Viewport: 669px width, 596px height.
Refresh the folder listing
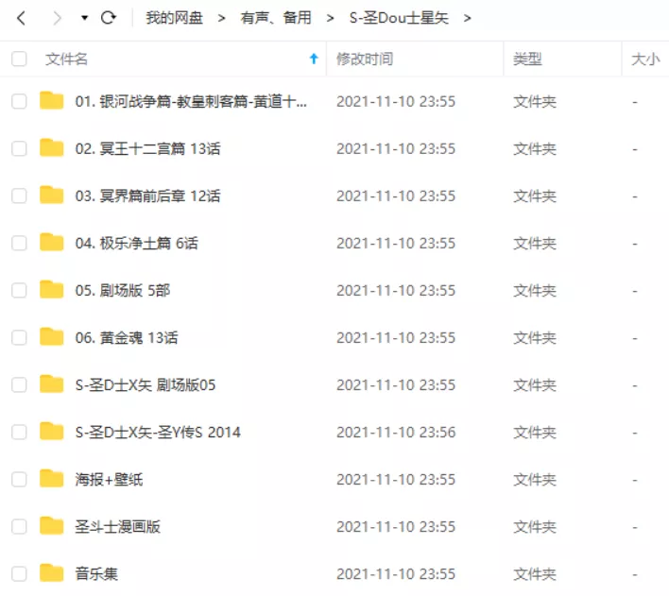coord(109,18)
